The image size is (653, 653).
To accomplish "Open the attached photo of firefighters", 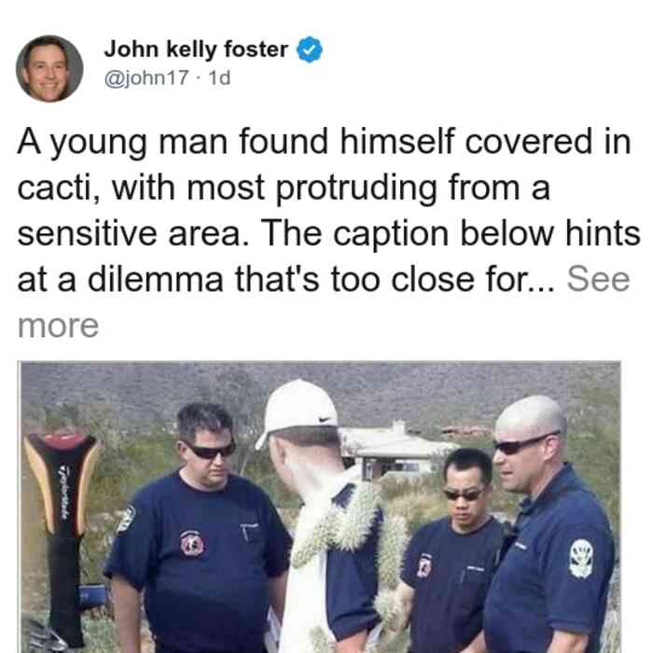I will (x=321, y=507).
